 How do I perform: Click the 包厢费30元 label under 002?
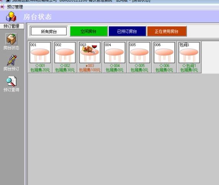[65, 70]
